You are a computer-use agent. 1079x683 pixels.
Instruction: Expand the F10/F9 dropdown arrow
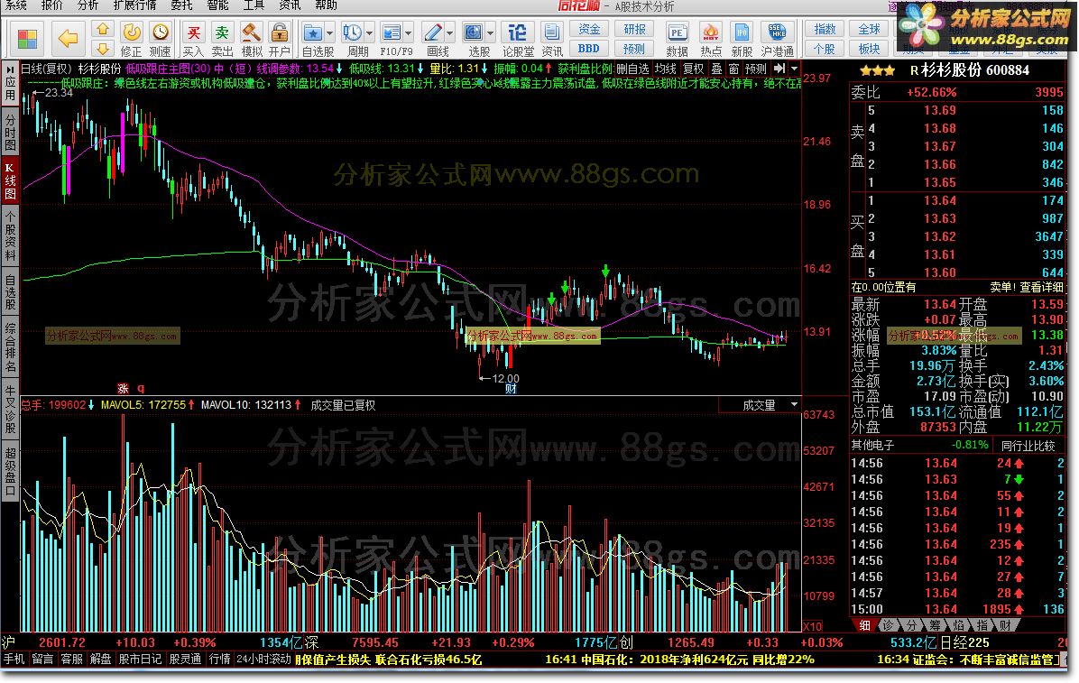pyautogui.click(x=408, y=33)
